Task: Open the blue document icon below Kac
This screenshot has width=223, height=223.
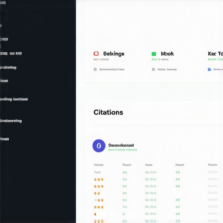Action: tap(209, 69)
